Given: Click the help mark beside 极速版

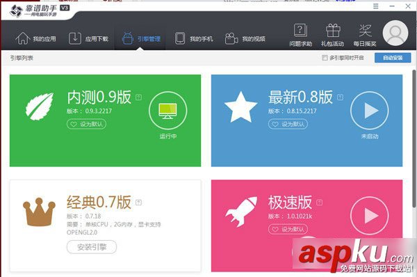Looking at the screenshot, I should pos(320,203).
